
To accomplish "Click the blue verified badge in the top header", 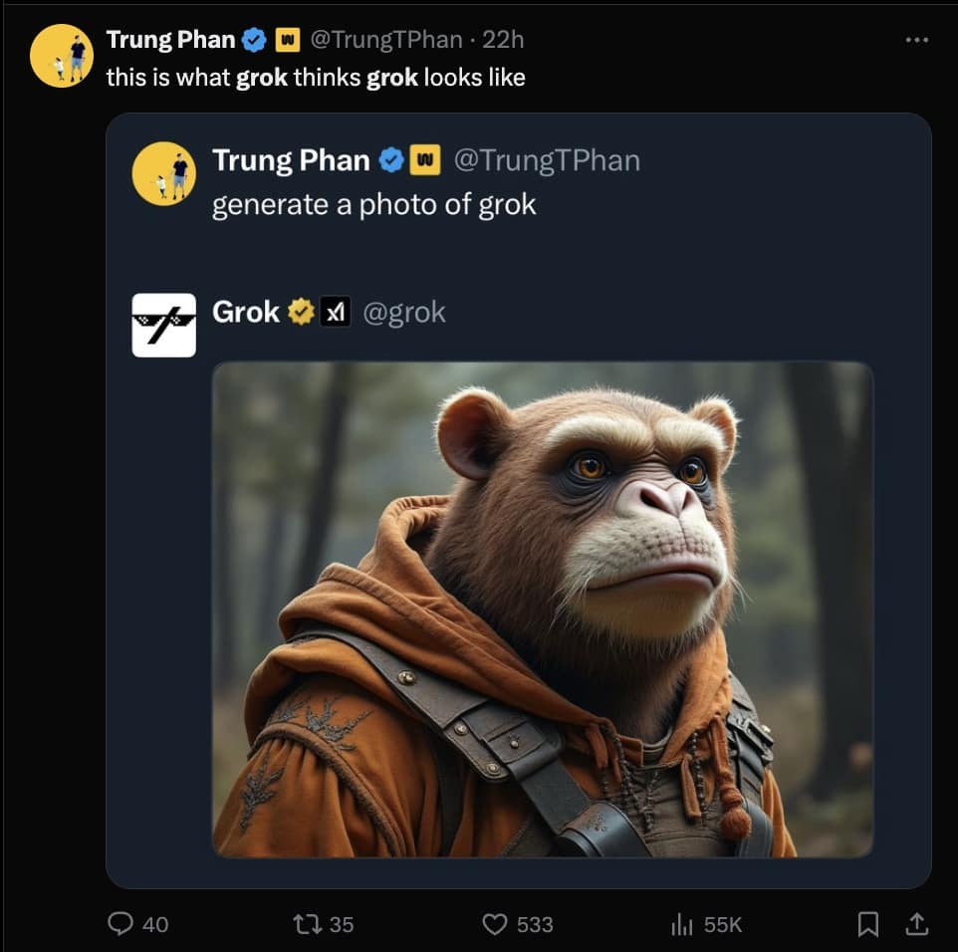I will [x=255, y=40].
